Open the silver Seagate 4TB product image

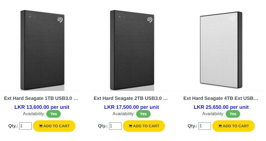point(221,50)
